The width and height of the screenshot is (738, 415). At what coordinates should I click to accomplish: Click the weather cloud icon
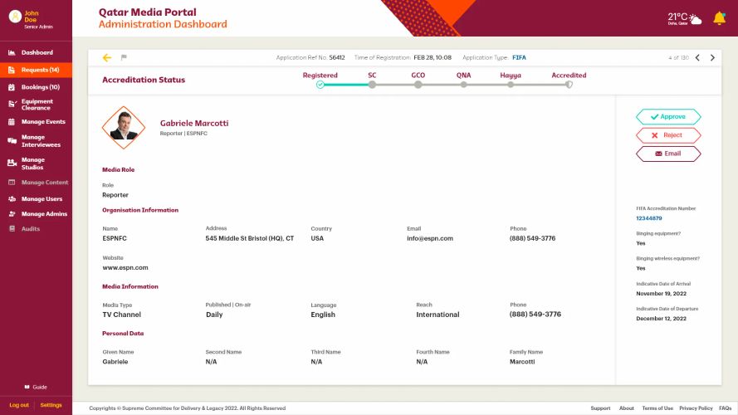(x=696, y=19)
